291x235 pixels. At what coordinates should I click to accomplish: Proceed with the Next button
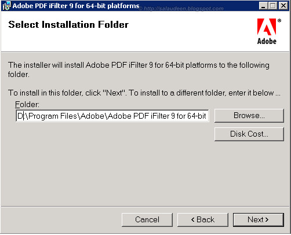pyautogui.click(x=259, y=219)
